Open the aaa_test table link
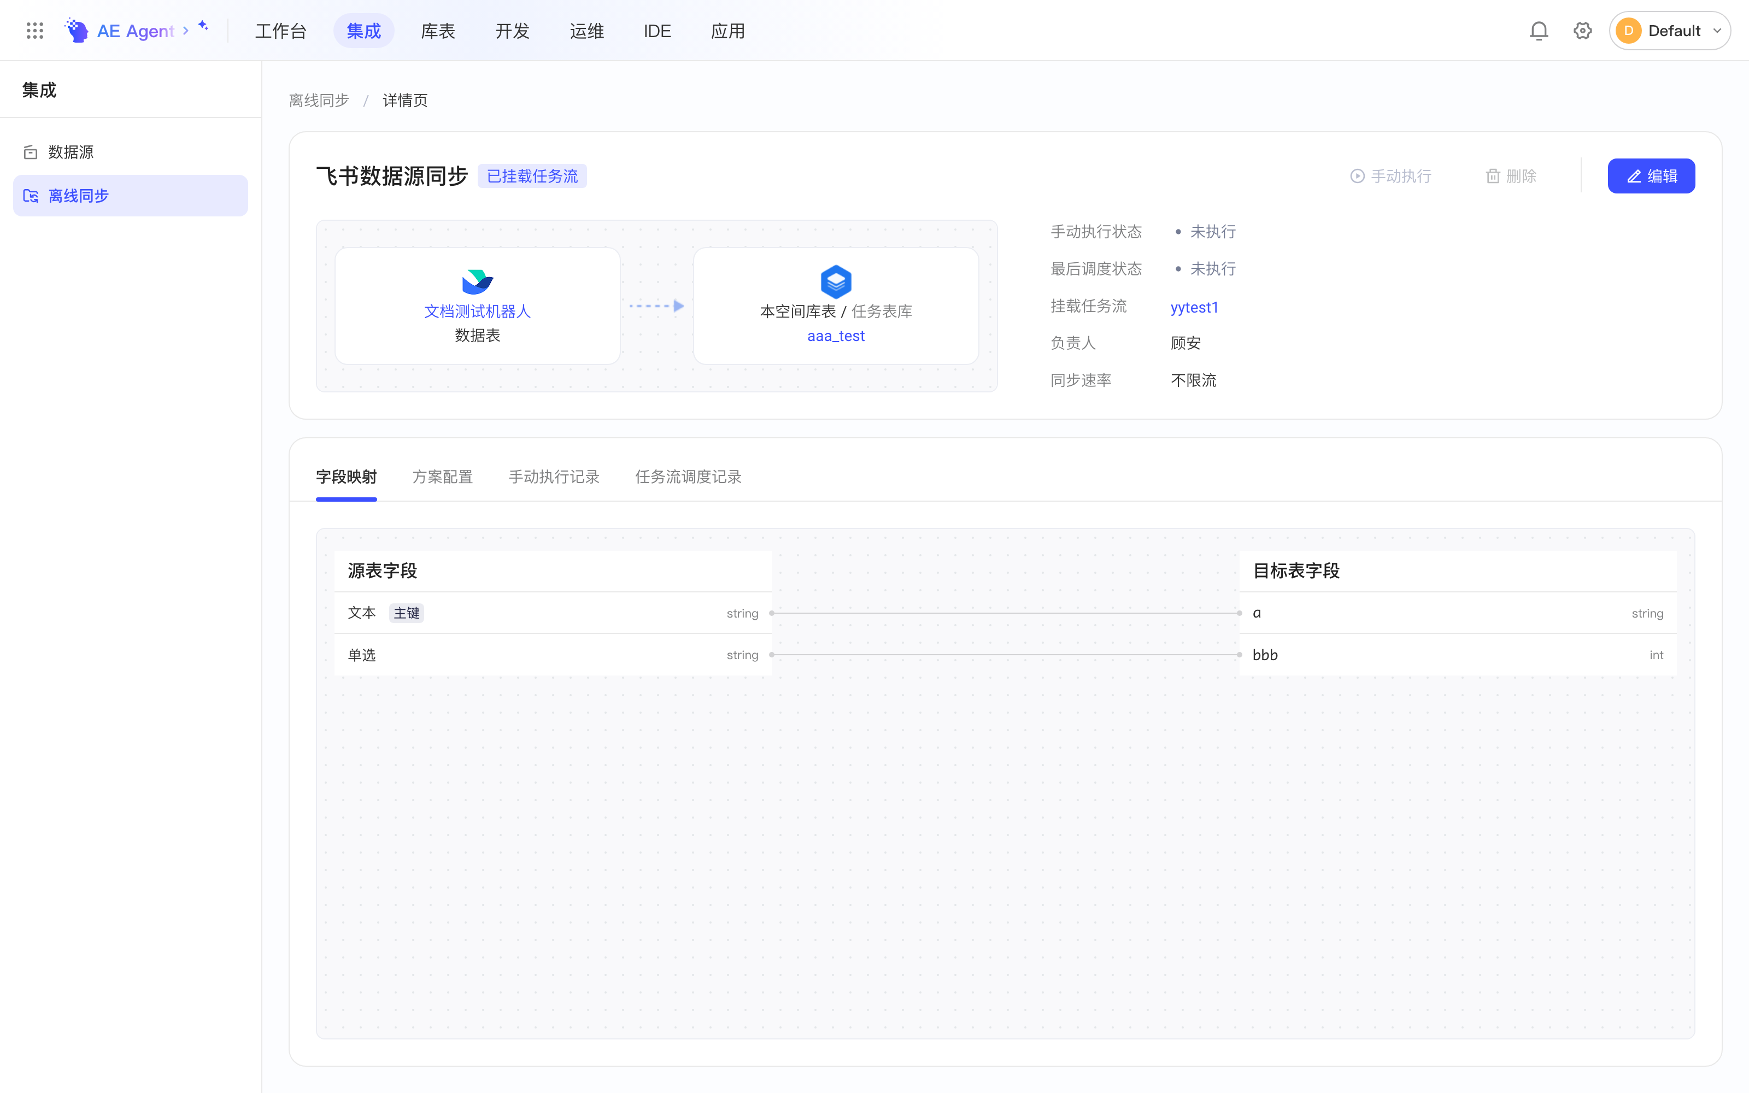This screenshot has width=1749, height=1093. coord(836,336)
